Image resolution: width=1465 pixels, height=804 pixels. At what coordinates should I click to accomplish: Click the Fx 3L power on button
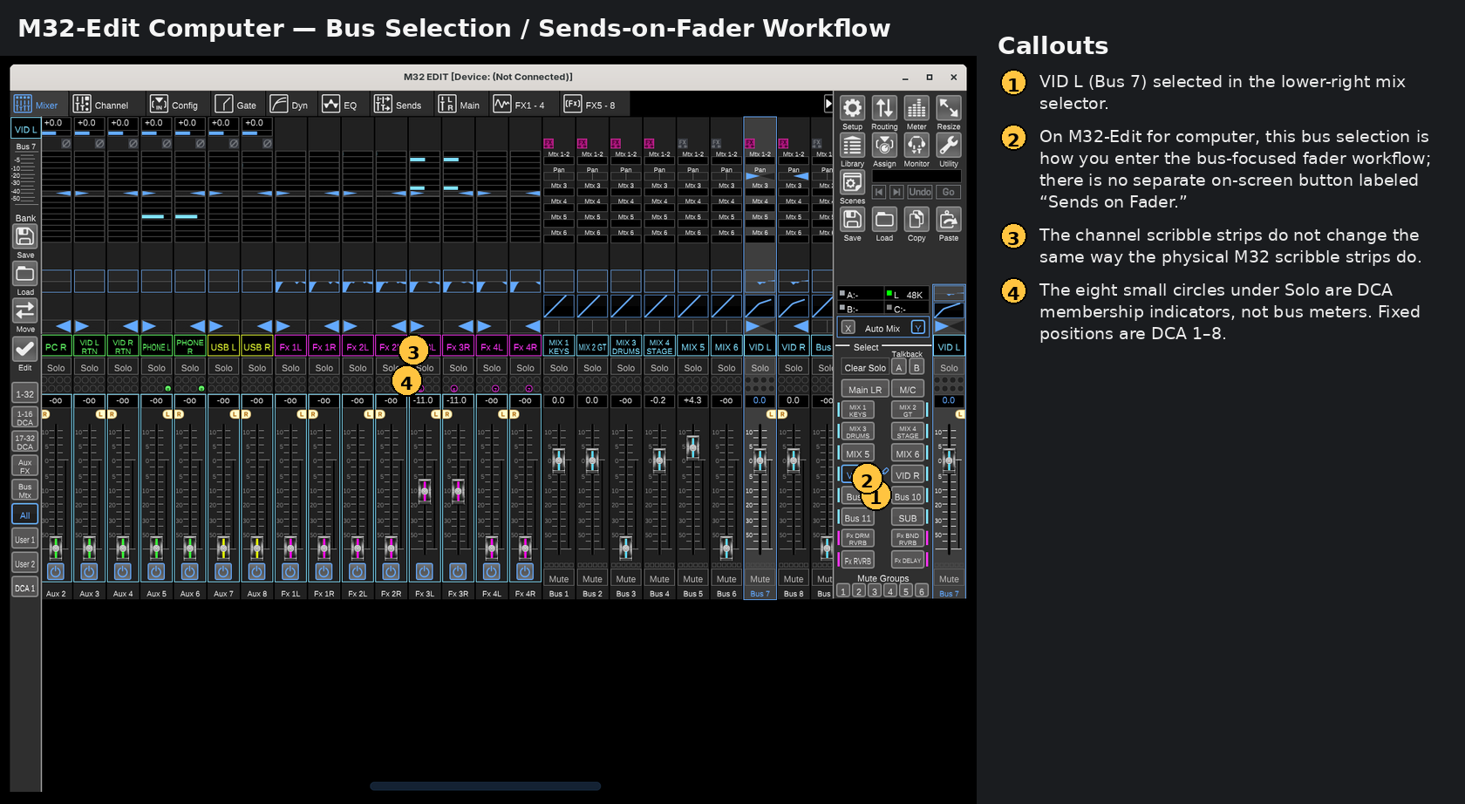click(x=424, y=572)
